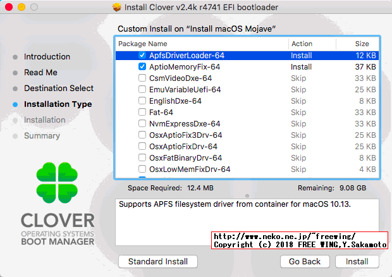Enable the Fat-64 checkbox
The width and height of the screenshot is (392, 277).
(142, 112)
